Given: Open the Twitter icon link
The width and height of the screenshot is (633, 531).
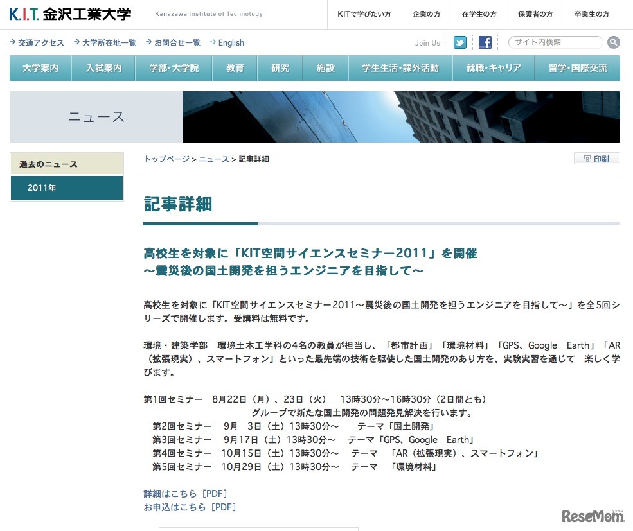Looking at the screenshot, I should (460, 42).
